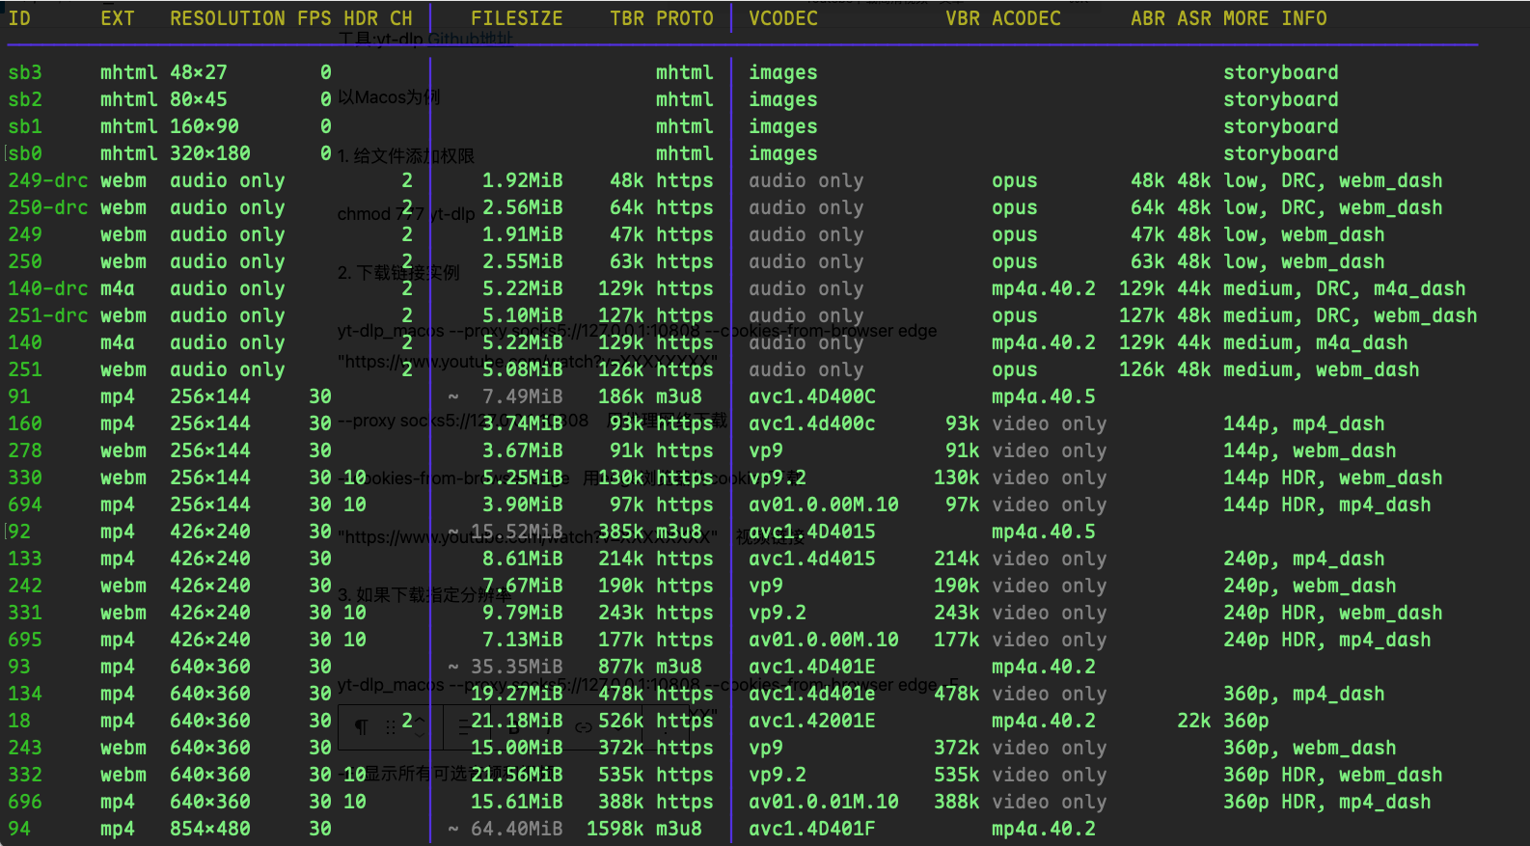Image resolution: width=1530 pixels, height=846 pixels.
Task: Click the 854×480 resolution text
Action: 209,829
